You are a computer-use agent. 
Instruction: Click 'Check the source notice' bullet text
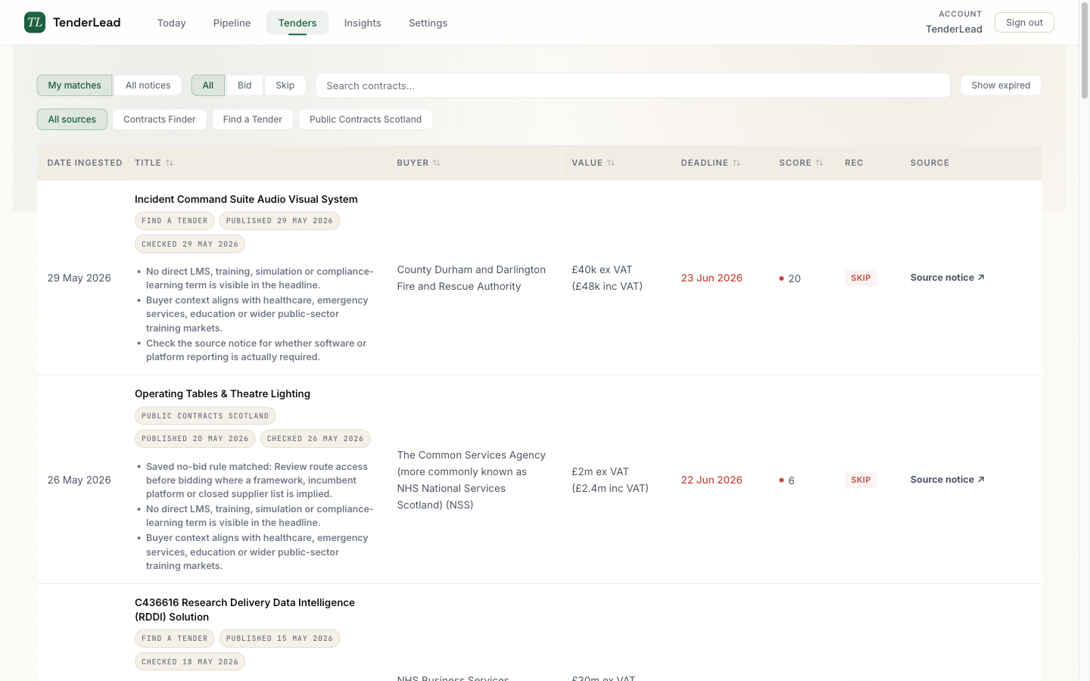256,350
